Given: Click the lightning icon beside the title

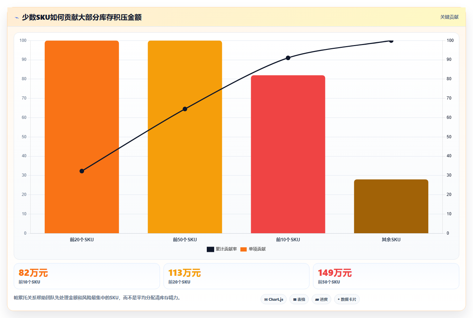Looking at the screenshot, I should pyautogui.click(x=17, y=18).
